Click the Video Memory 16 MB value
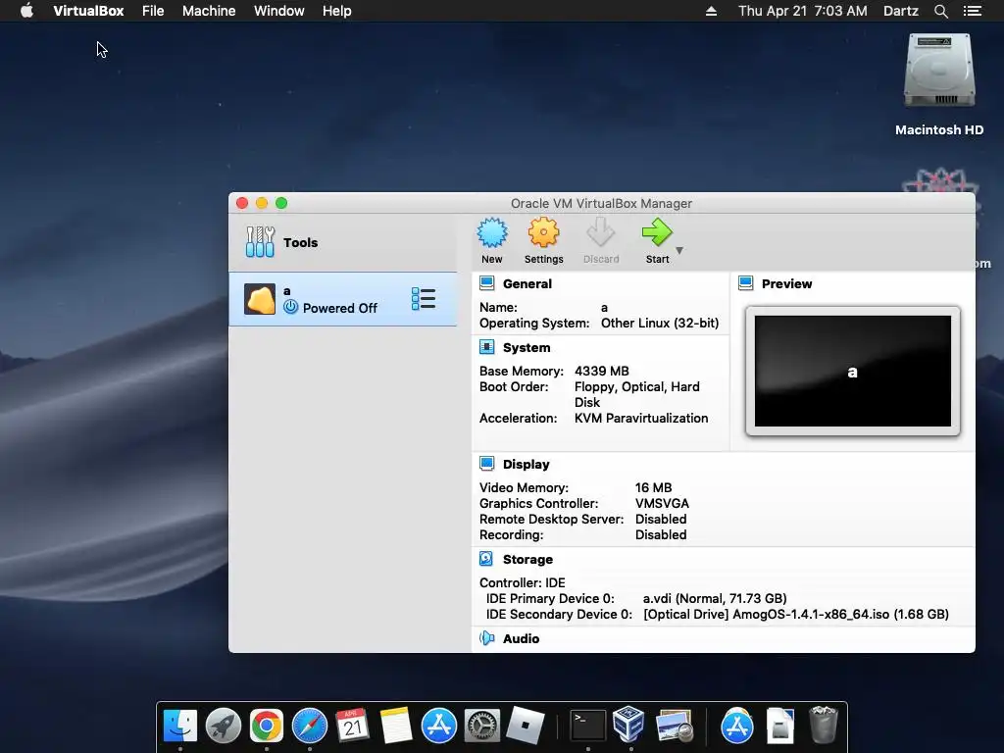Screen dimensions: 1004x753 653,487
